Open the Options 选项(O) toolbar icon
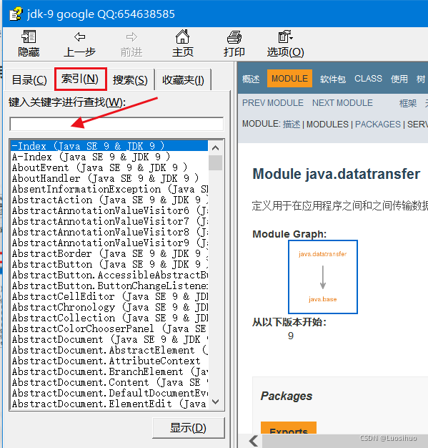The height and width of the screenshot is (448, 428). [285, 36]
